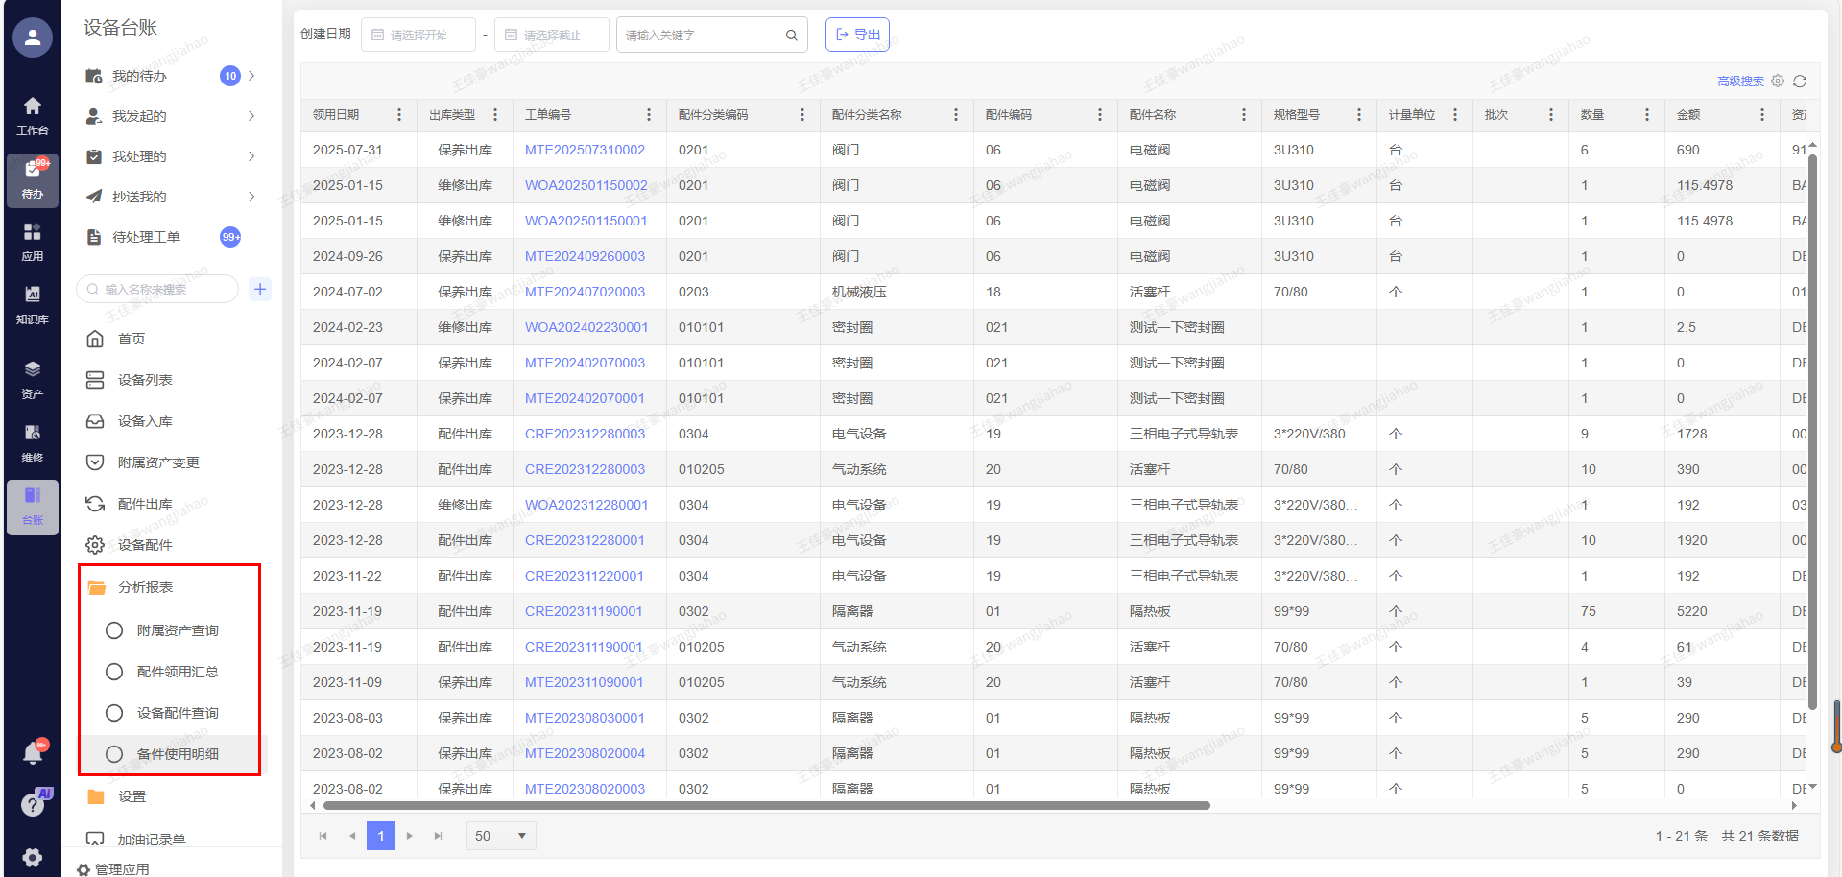The width and height of the screenshot is (1842, 877).
Task: Click the notification bell icon
Action: click(33, 753)
